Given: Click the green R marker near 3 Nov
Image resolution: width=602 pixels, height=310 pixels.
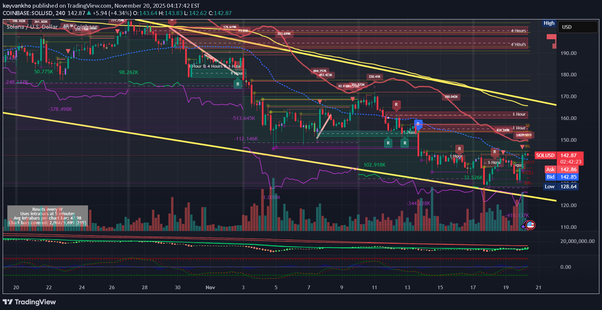Looking at the screenshot, I should [x=238, y=84].
